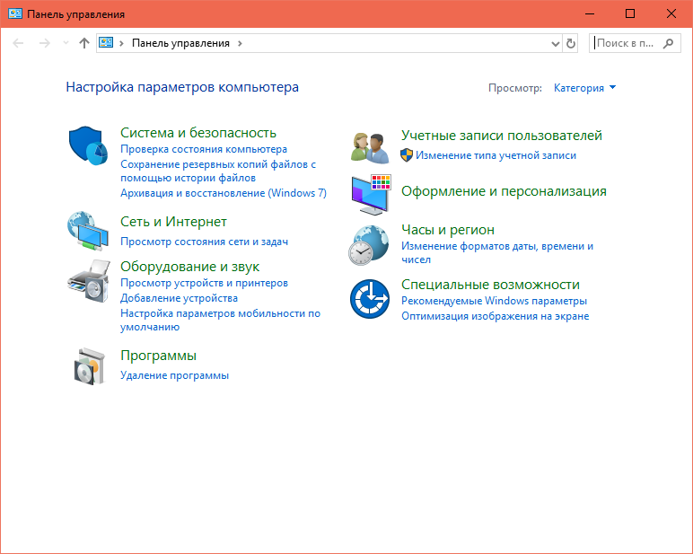Click the Просмотр: label
This screenshot has width=693, height=554.
515,88
